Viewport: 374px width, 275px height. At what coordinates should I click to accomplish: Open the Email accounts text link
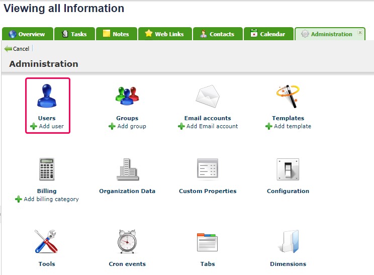point(208,118)
